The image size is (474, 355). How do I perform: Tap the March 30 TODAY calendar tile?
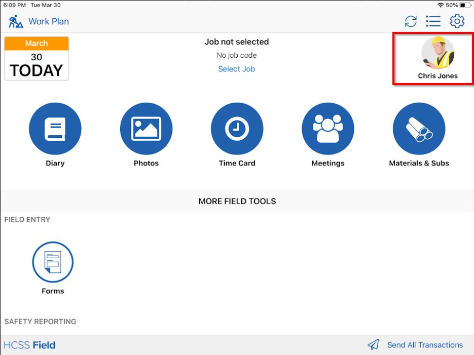coord(37,58)
